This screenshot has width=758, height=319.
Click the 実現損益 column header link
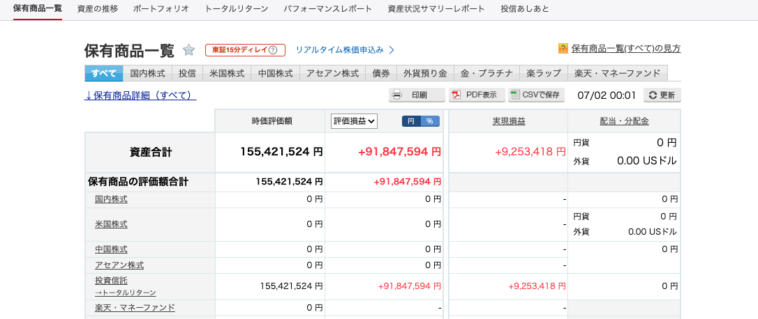[509, 121]
